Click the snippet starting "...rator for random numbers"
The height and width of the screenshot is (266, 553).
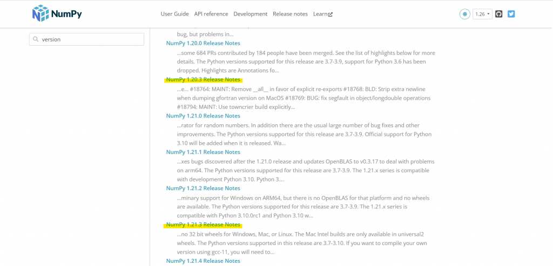(x=305, y=134)
